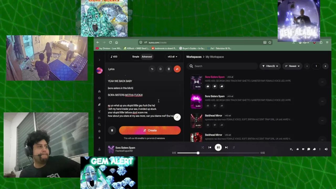Go to the previous workspace page arrow
Viewport: 336px width, 189px height.
click(307, 66)
